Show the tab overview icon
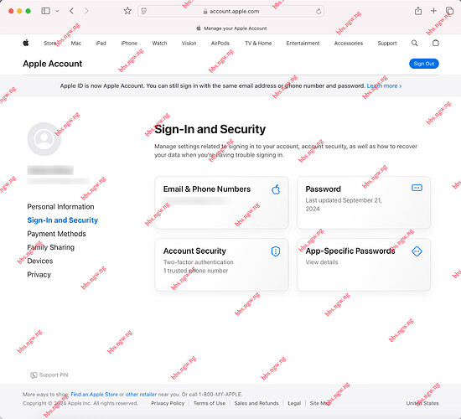Viewport: 461px width, 419px height. (449, 11)
